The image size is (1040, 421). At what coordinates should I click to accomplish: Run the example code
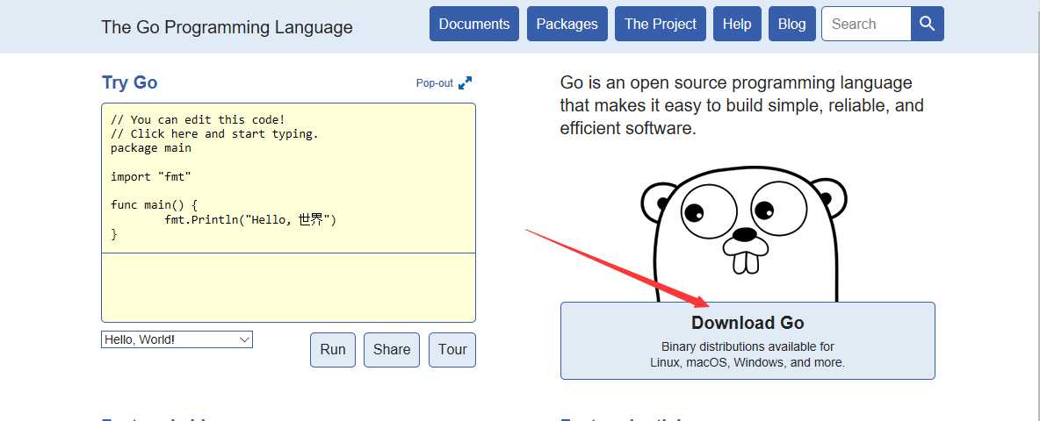point(333,349)
